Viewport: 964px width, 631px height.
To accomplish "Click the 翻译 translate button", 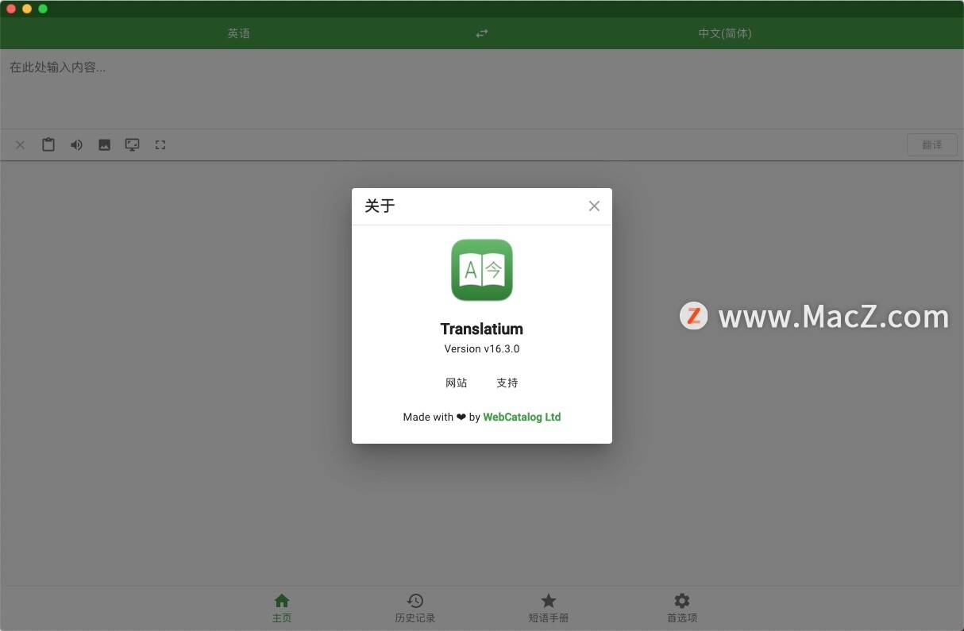I will (x=932, y=145).
